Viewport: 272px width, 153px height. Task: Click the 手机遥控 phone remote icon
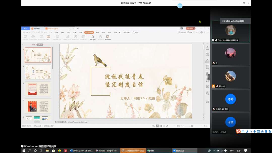[92, 37]
